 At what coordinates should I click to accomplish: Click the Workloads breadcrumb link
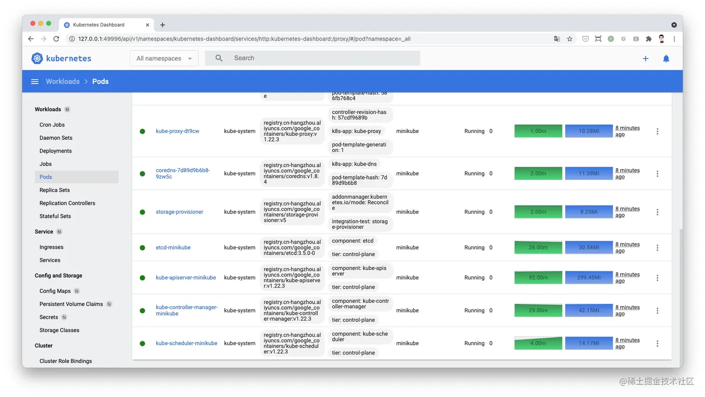point(62,81)
